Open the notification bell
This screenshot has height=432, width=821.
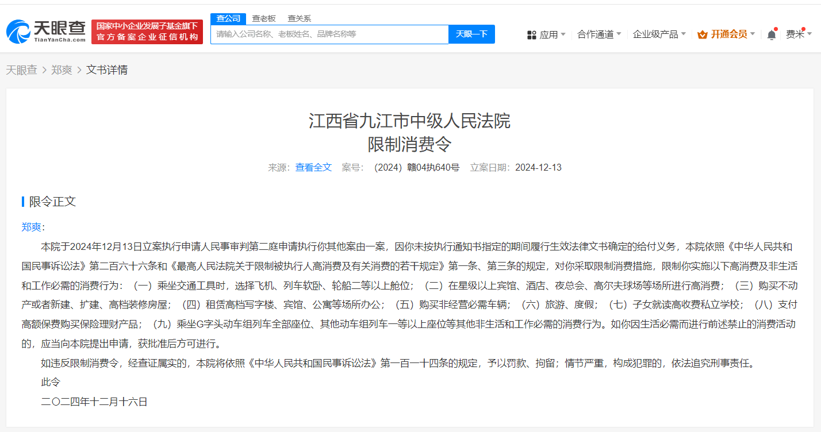pos(772,34)
